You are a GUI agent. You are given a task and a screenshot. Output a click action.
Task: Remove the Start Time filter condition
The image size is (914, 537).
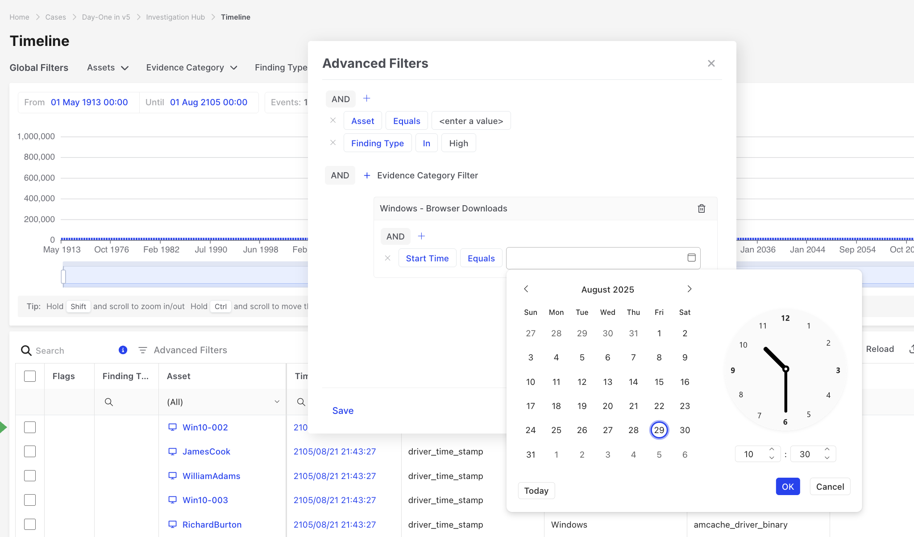pos(387,258)
